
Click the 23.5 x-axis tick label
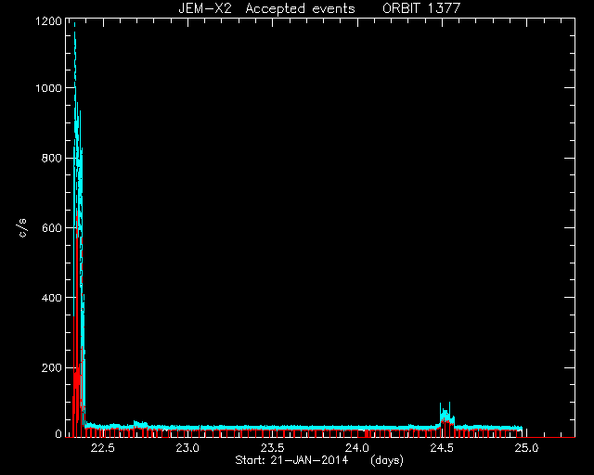[x=272, y=448]
